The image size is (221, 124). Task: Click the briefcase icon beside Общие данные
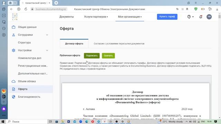click(13, 27)
